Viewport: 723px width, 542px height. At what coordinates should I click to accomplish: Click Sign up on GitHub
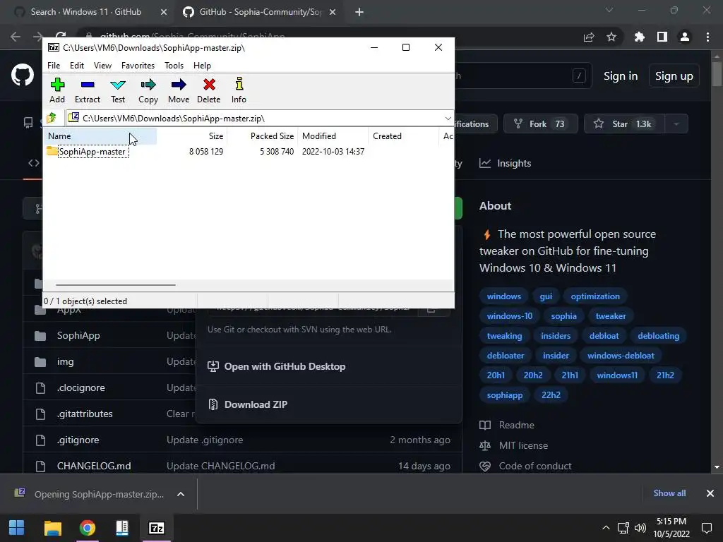point(674,76)
